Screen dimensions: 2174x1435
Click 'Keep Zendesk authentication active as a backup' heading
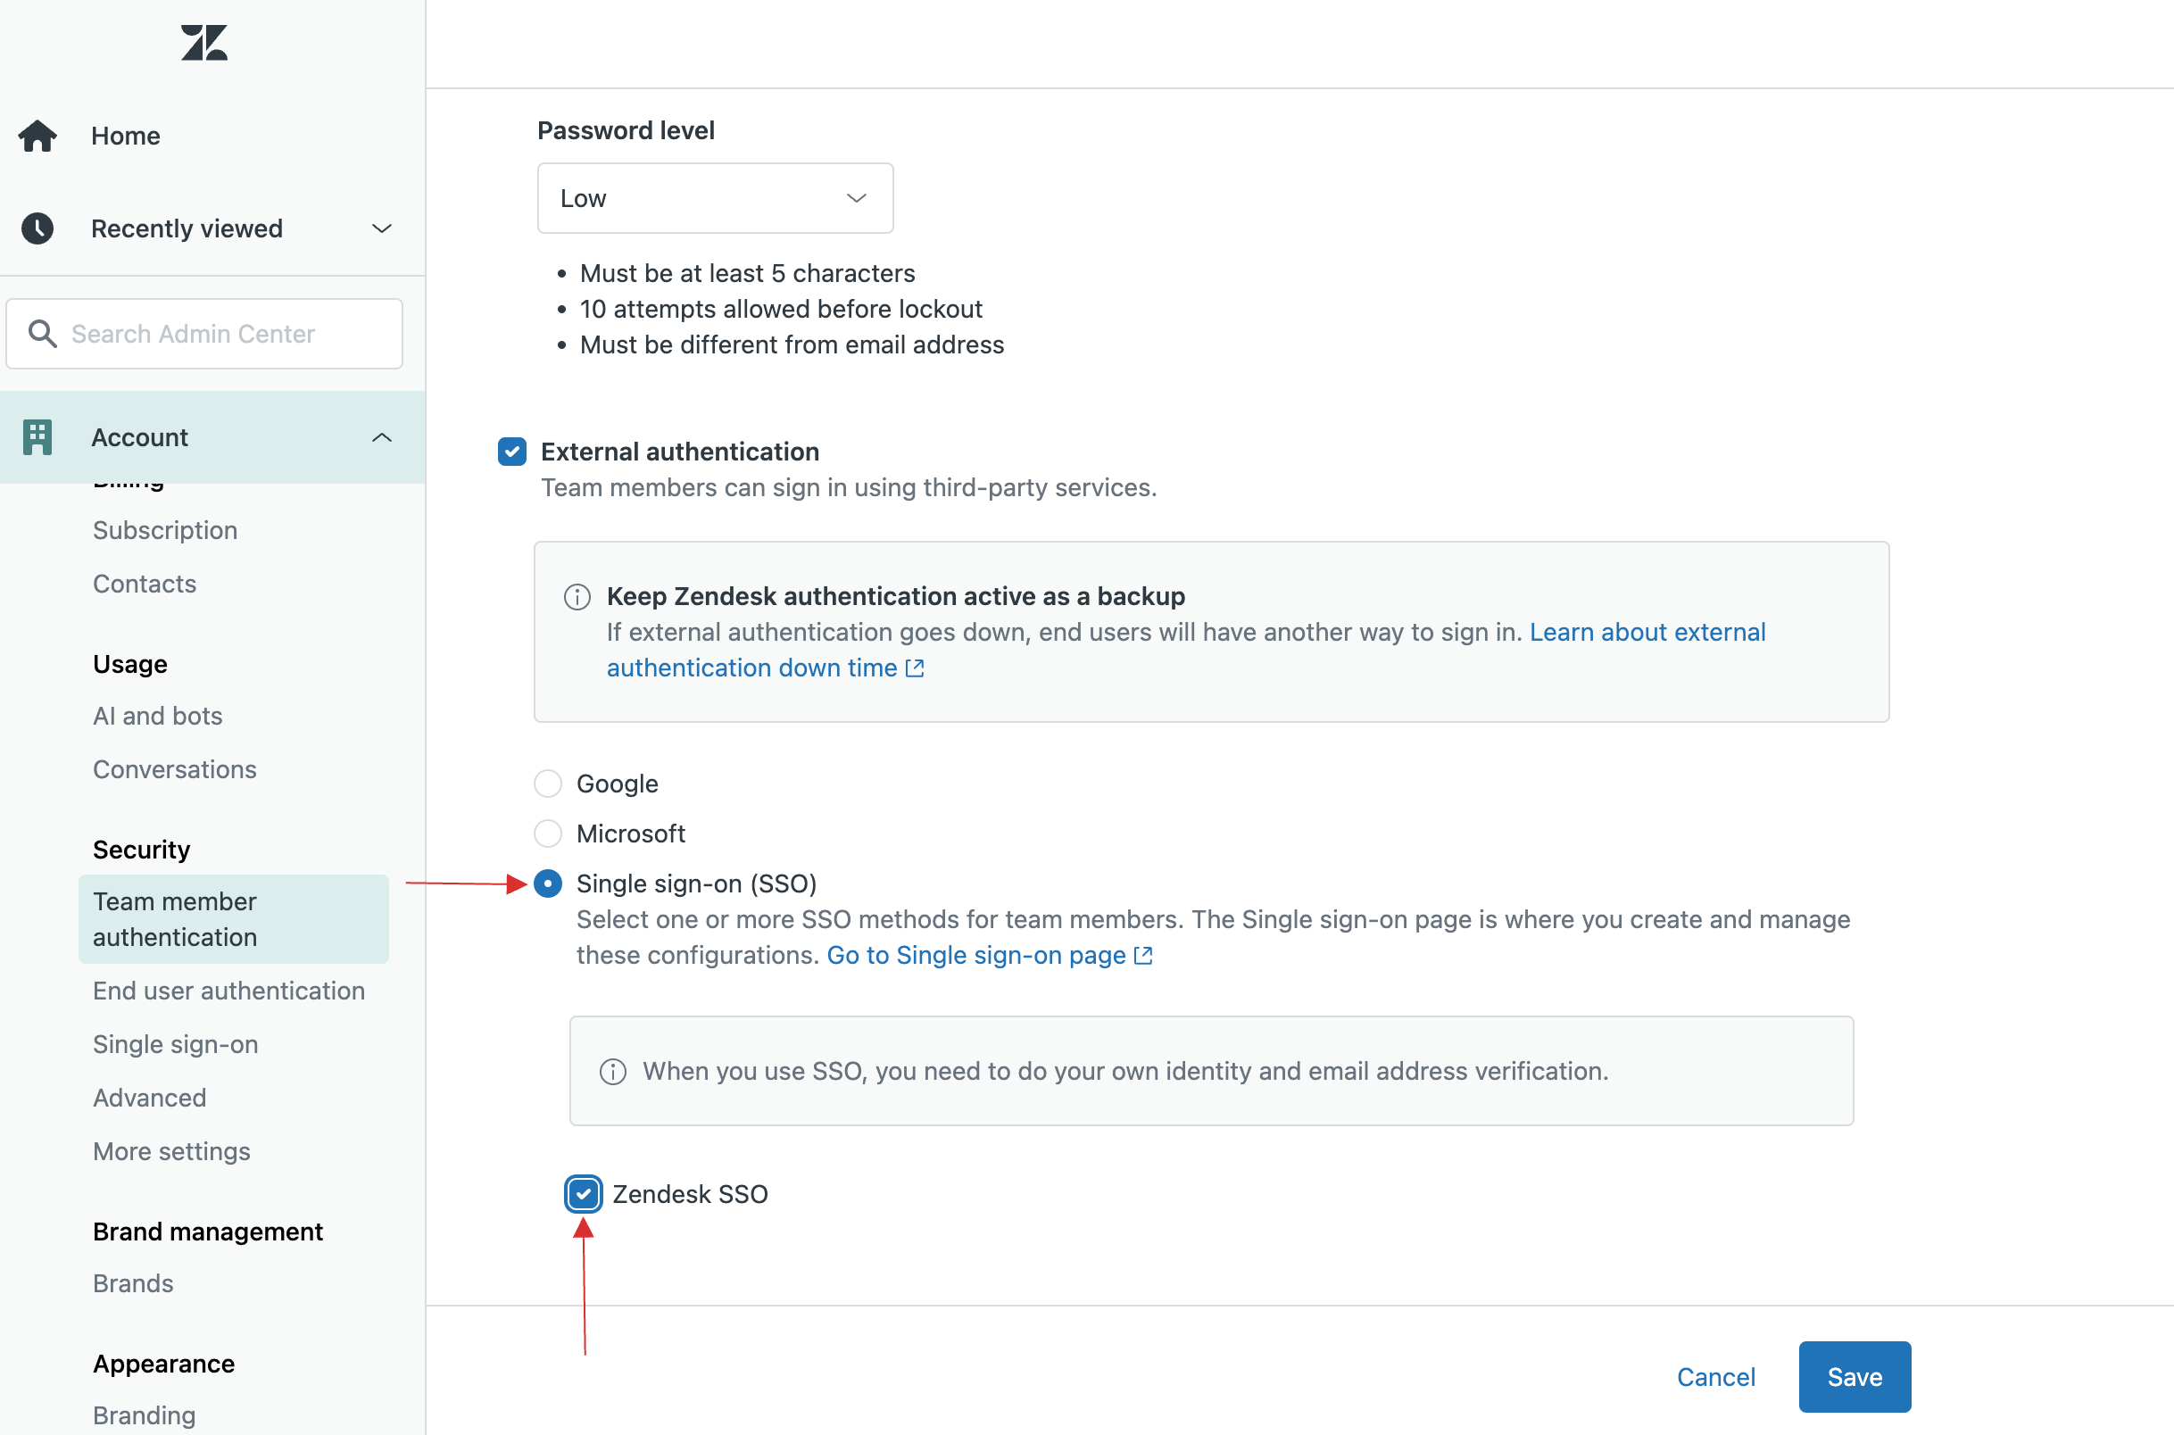[x=896, y=597]
